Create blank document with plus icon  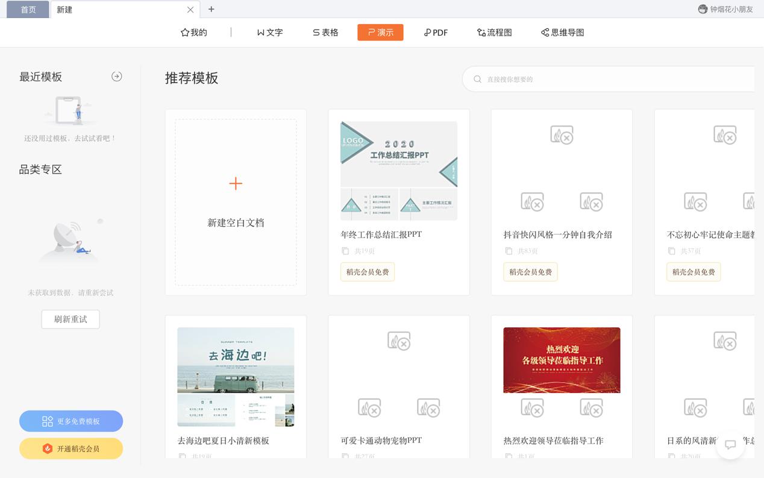[236, 183]
